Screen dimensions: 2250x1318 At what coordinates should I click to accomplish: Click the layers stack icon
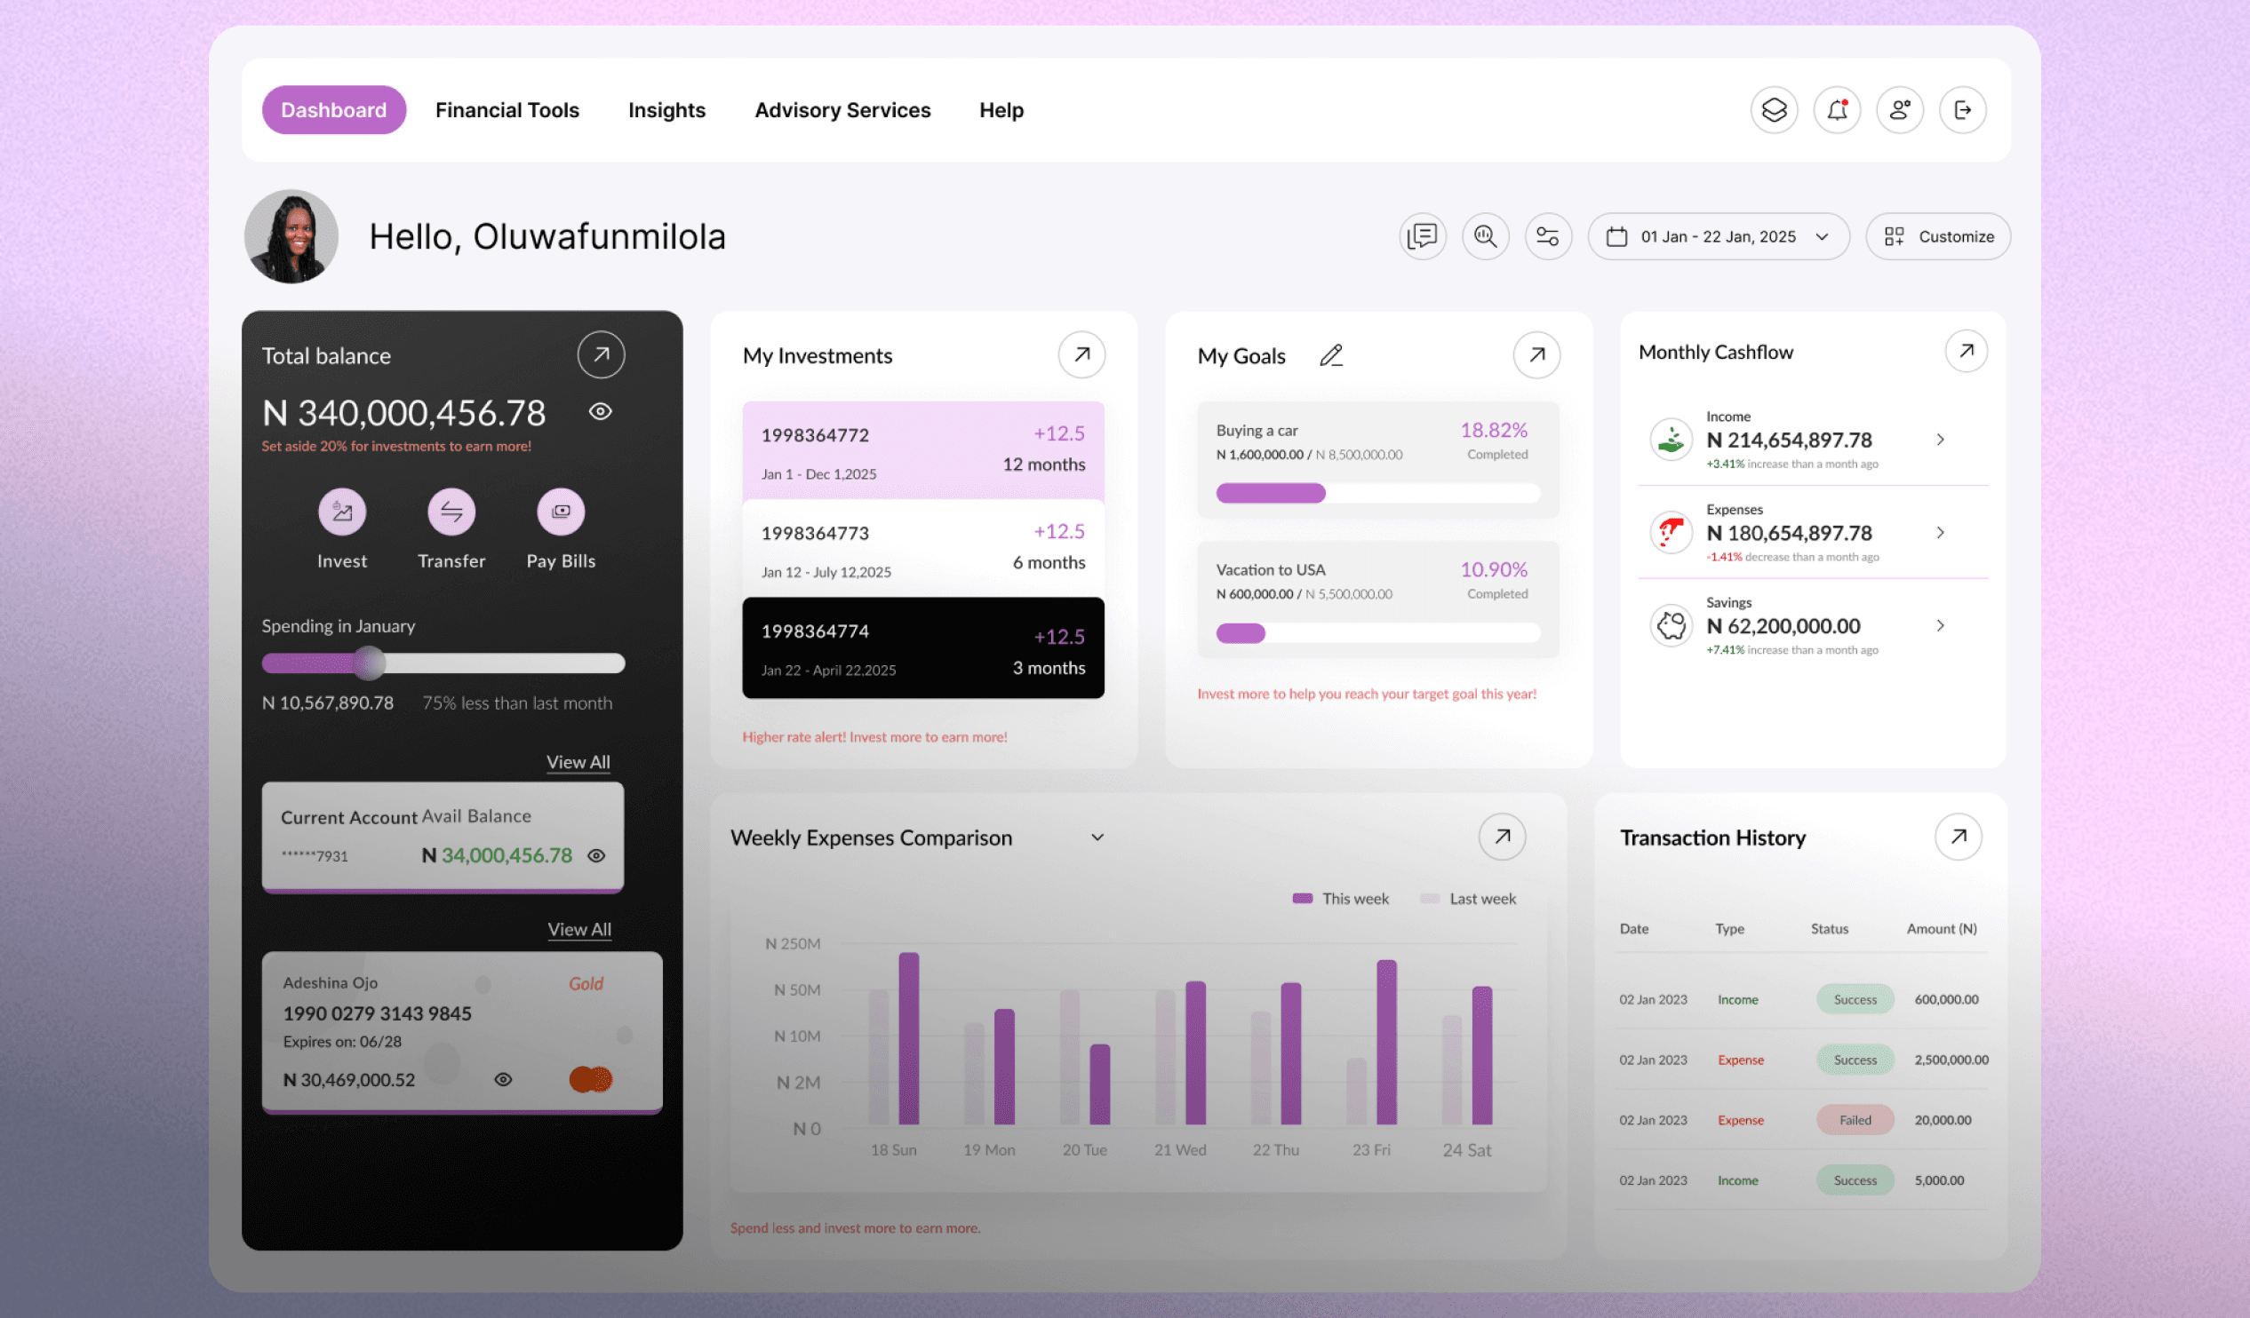[1773, 110]
